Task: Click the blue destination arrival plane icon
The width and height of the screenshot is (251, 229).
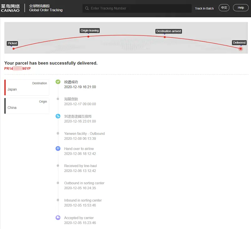Action: coord(58,116)
